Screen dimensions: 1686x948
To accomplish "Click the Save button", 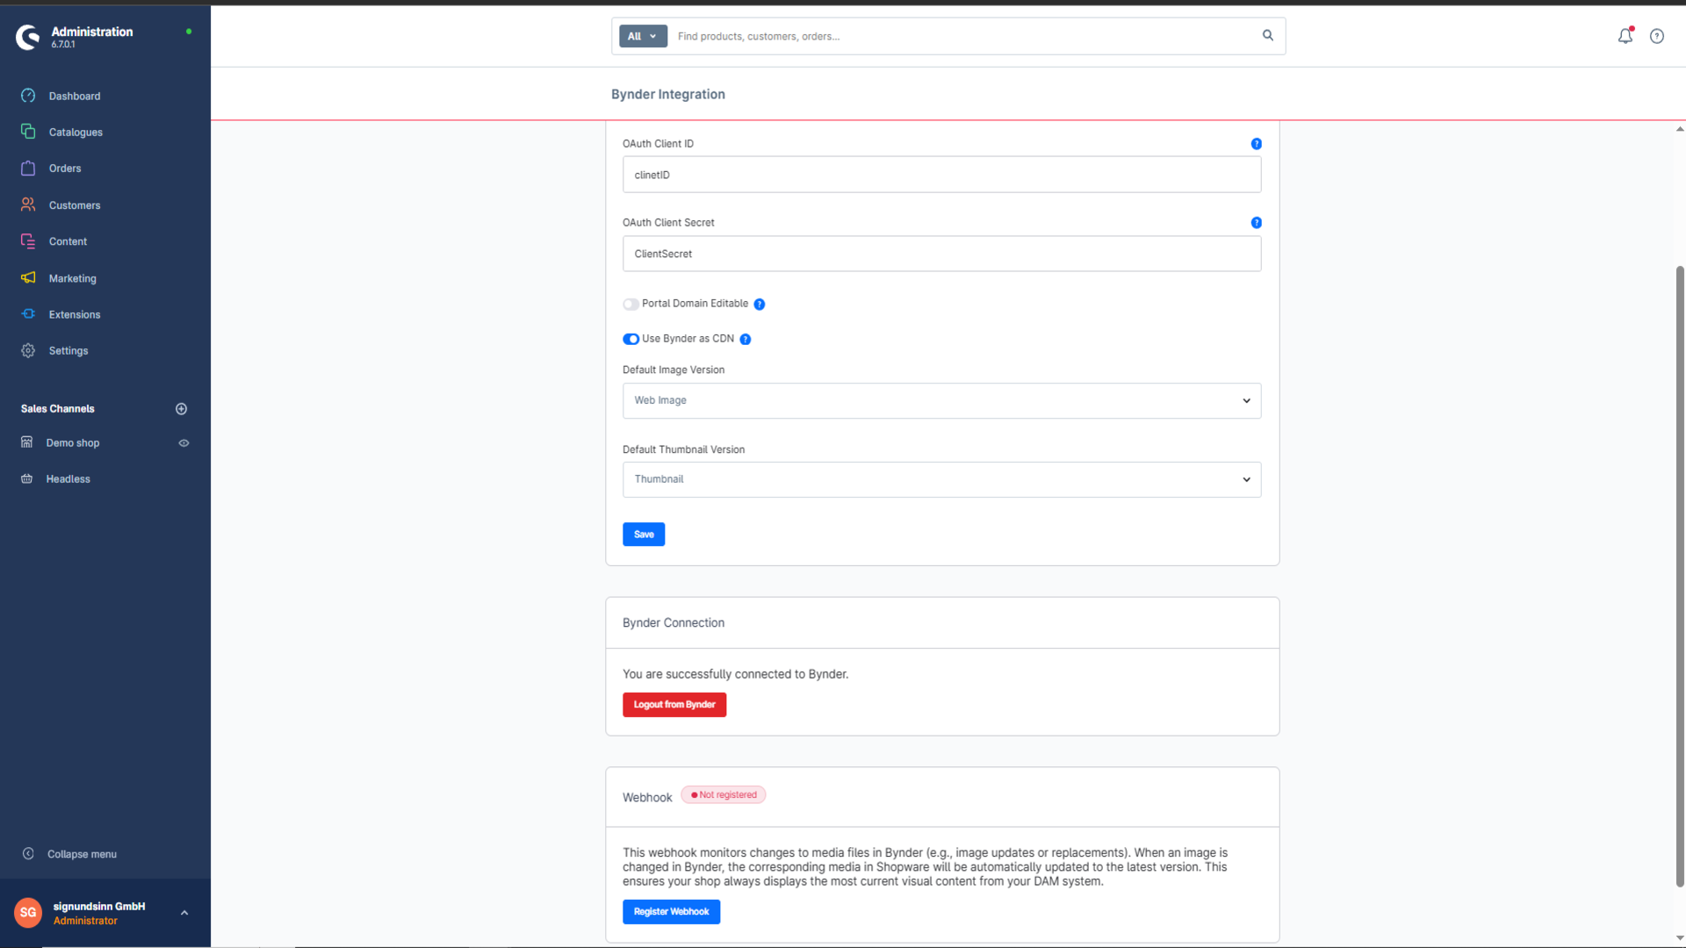I will [644, 535].
